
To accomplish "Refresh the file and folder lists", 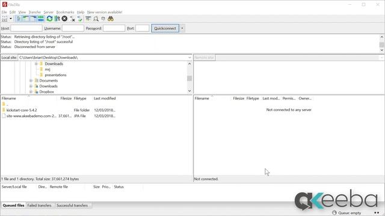I will [49, 19].
